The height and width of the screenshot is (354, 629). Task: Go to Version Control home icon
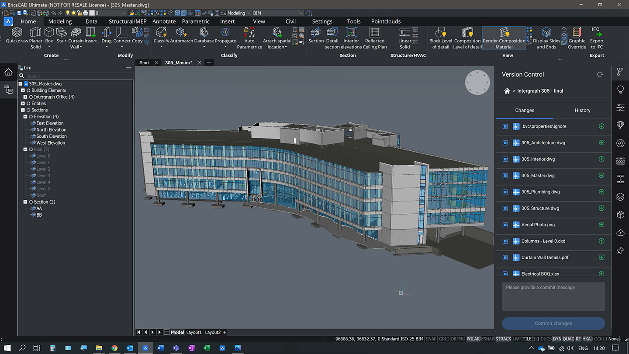tap(507, 91)
